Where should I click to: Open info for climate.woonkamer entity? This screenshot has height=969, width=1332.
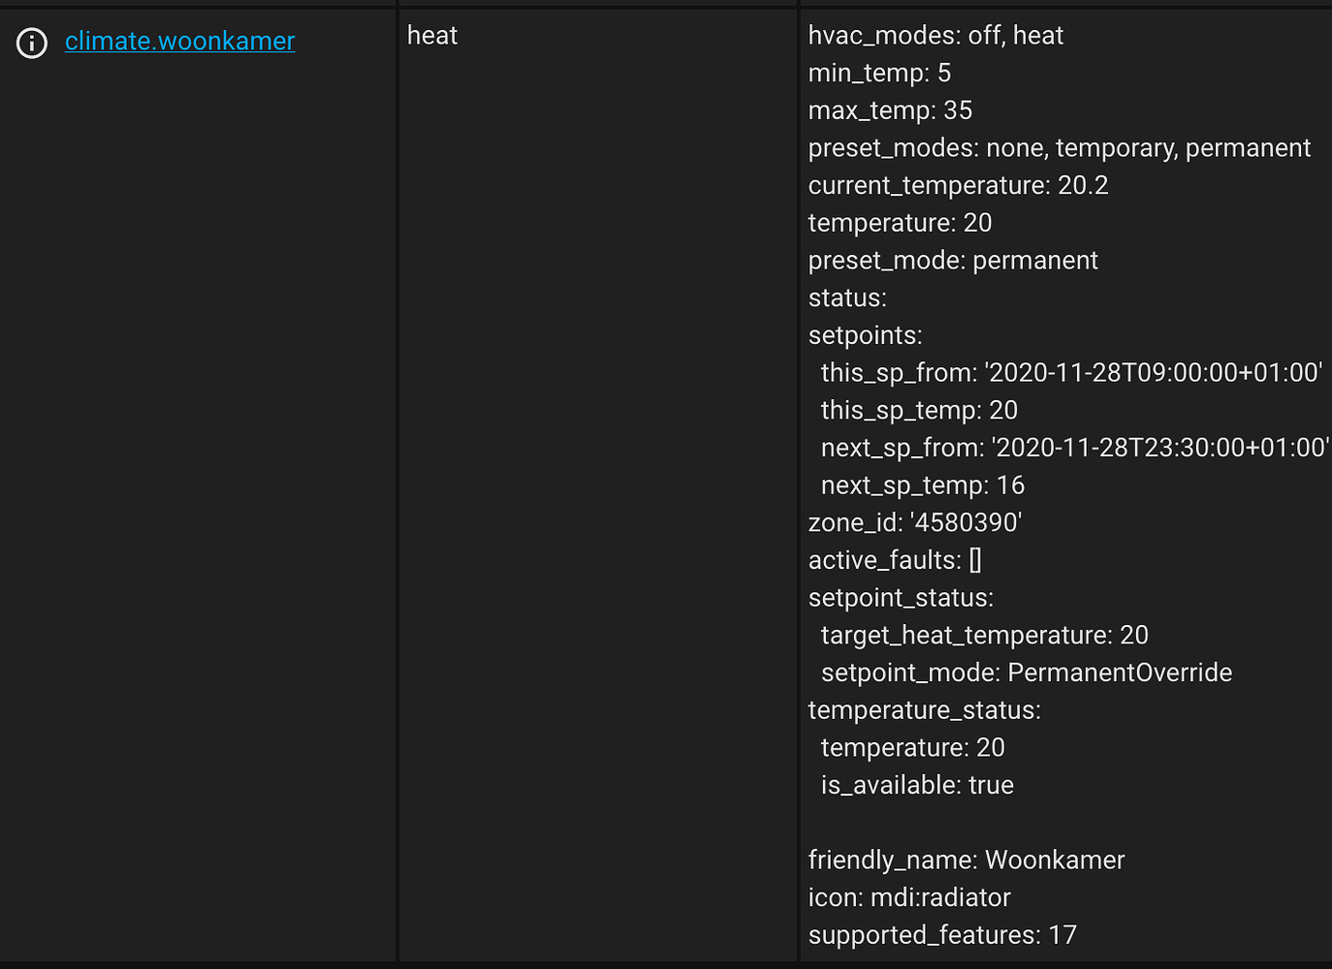[x=32, y=43]
